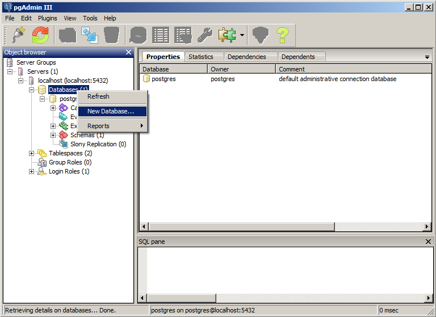
Task: Click the object properties toolbar icon
Action: 68,35
